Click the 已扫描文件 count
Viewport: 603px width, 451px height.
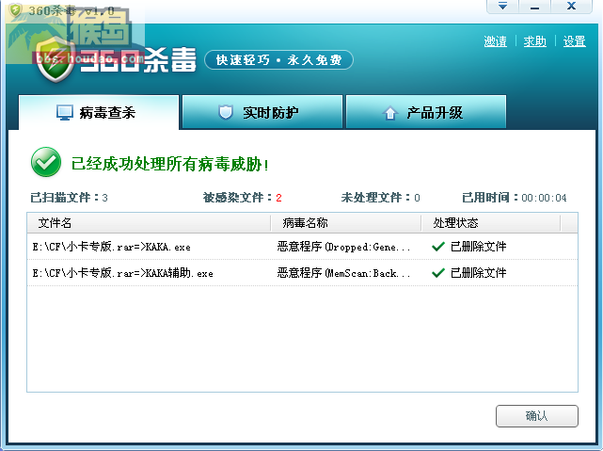[104, 198]
